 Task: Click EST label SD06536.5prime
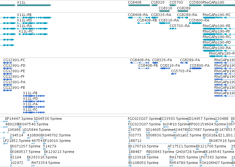(x=48, y=119)
